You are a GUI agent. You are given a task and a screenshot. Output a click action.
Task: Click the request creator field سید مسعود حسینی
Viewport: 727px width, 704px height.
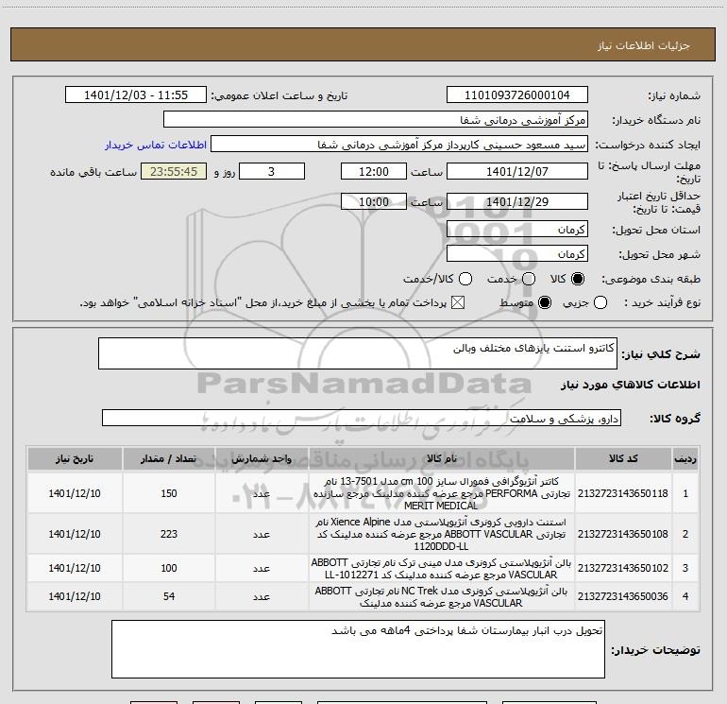coord(399,145)
